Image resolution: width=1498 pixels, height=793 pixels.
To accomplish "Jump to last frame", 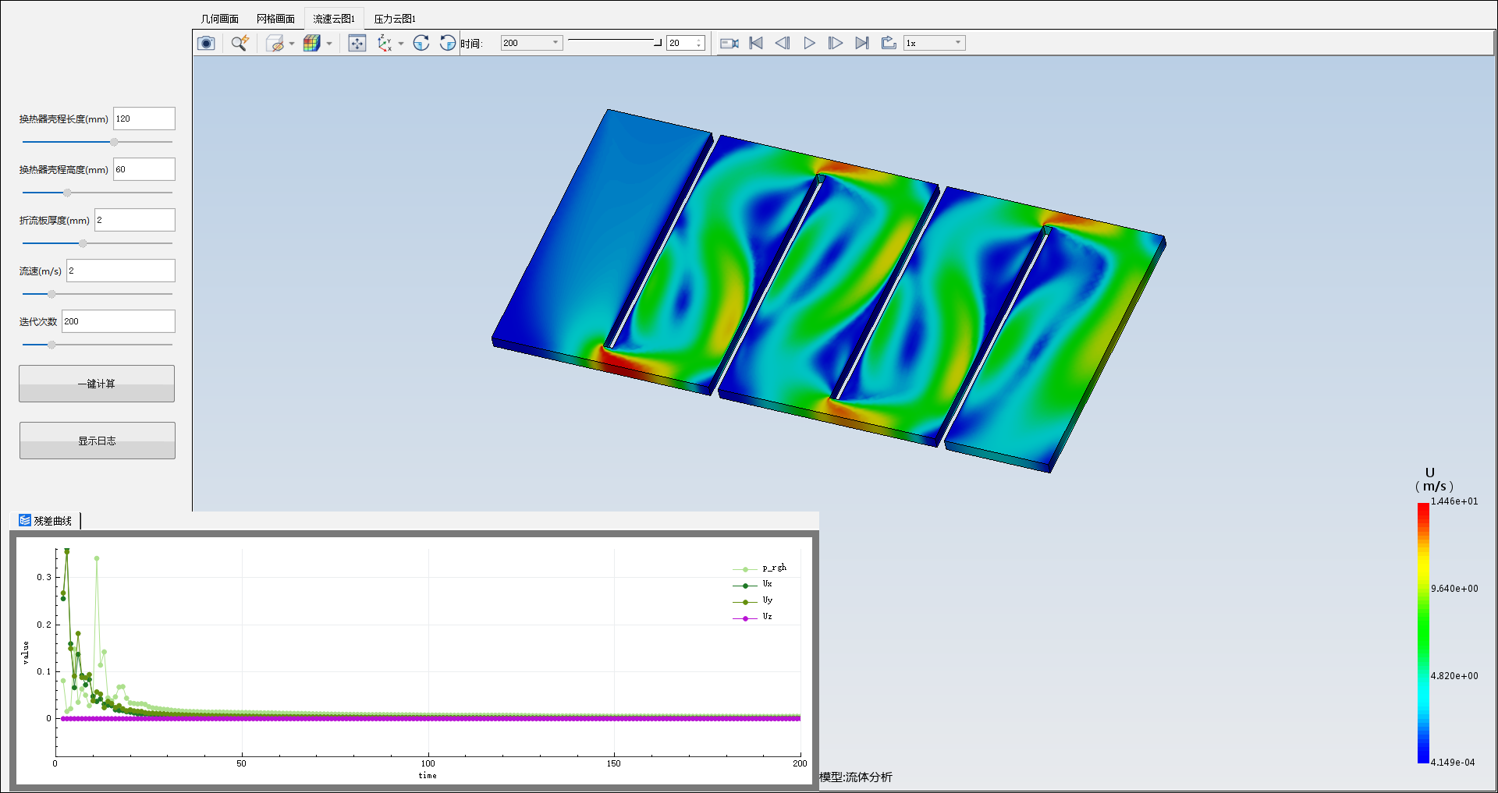I will click(x=862, y=43).
